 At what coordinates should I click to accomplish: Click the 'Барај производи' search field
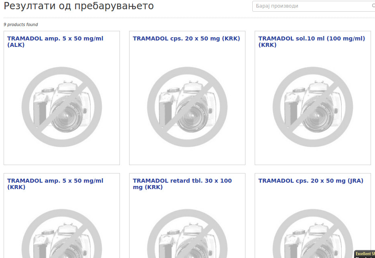tap(314, 6)
